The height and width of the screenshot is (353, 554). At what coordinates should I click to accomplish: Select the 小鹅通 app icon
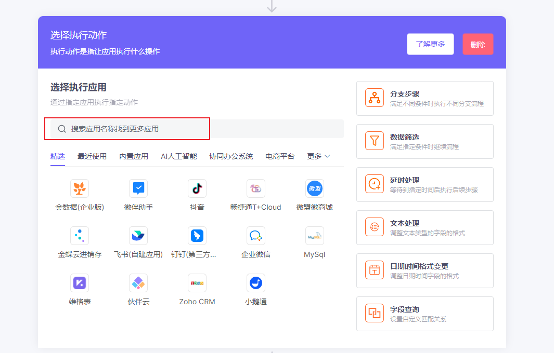256,283
